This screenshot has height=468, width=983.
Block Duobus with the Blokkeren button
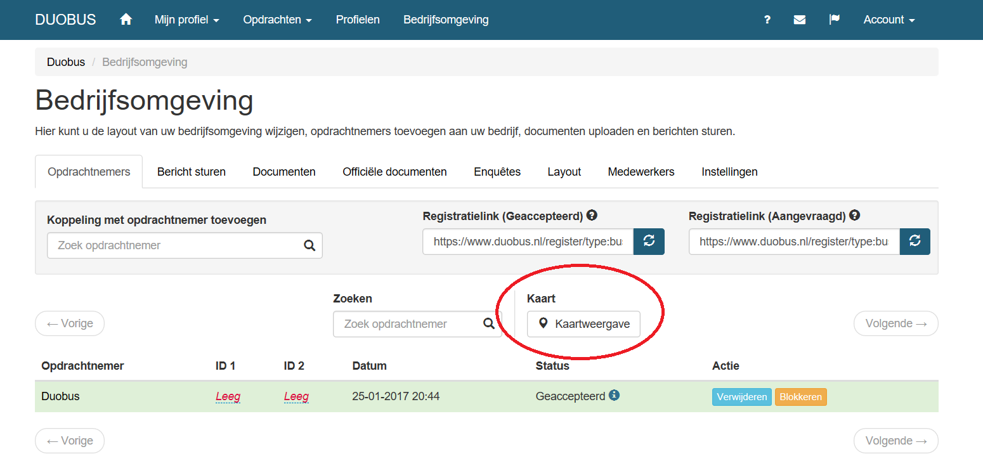click(x=800, y=397)
